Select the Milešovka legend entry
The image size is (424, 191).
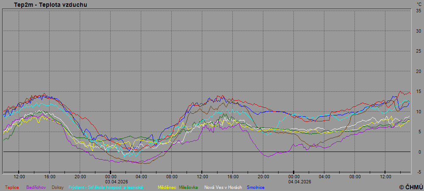[188, 187]
